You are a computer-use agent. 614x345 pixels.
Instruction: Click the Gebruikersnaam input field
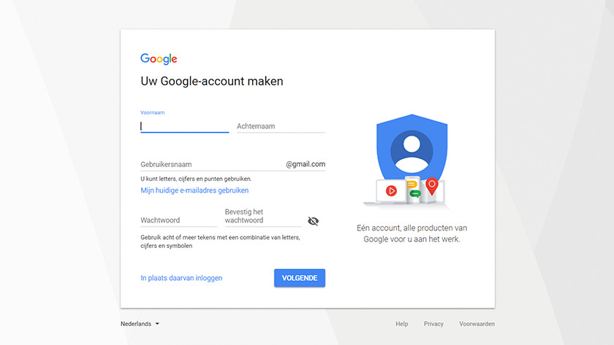212,164
